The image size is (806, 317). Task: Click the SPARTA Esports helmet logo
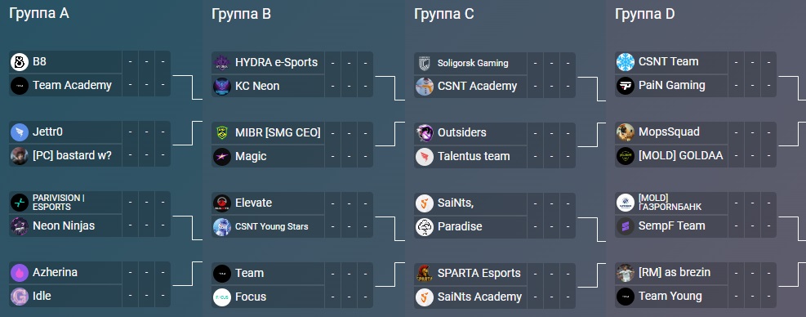pyautogui.click(x=425, y=273)
